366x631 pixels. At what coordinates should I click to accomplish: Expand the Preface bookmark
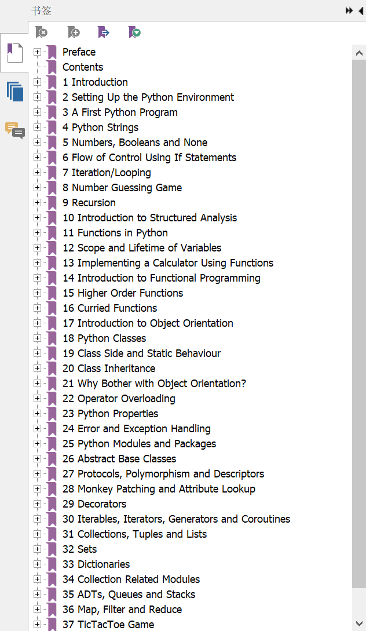tap(38, 52)
